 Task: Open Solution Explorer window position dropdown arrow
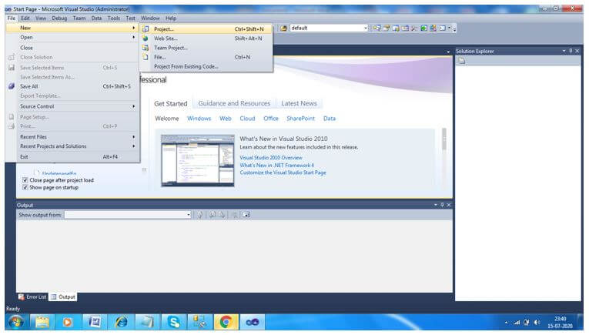[x=564, y=51]
